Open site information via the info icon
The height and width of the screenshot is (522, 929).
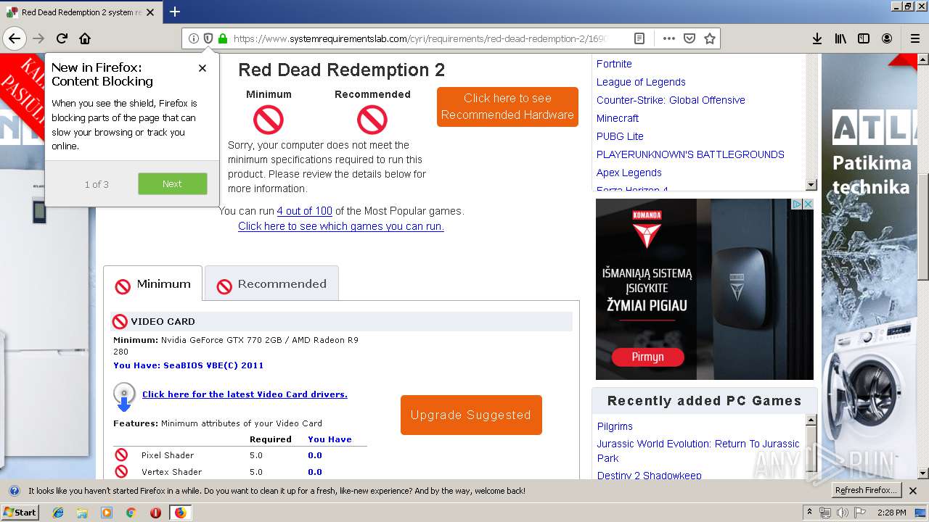tap(193, 38)
